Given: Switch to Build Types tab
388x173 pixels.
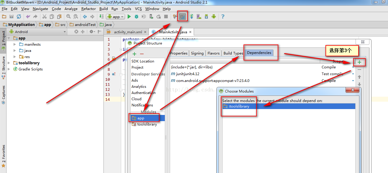Looking at the screenshot, I should pyautogui.click(x=233, y=53).
